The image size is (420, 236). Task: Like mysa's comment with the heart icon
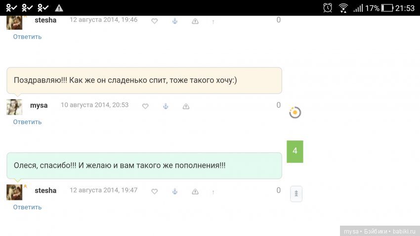pyautogui.click(x=145, y=106)
